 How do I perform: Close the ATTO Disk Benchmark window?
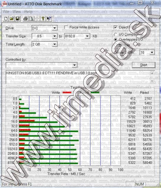coord(152,3)
